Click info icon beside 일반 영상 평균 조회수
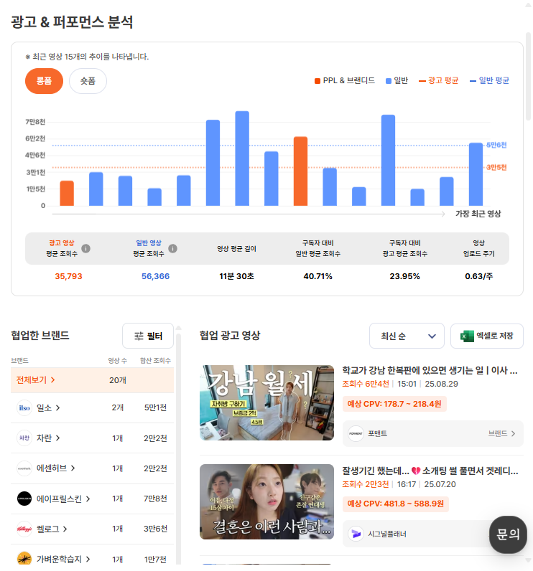Viewport: 533px width, 571px height. pos(172,249)
